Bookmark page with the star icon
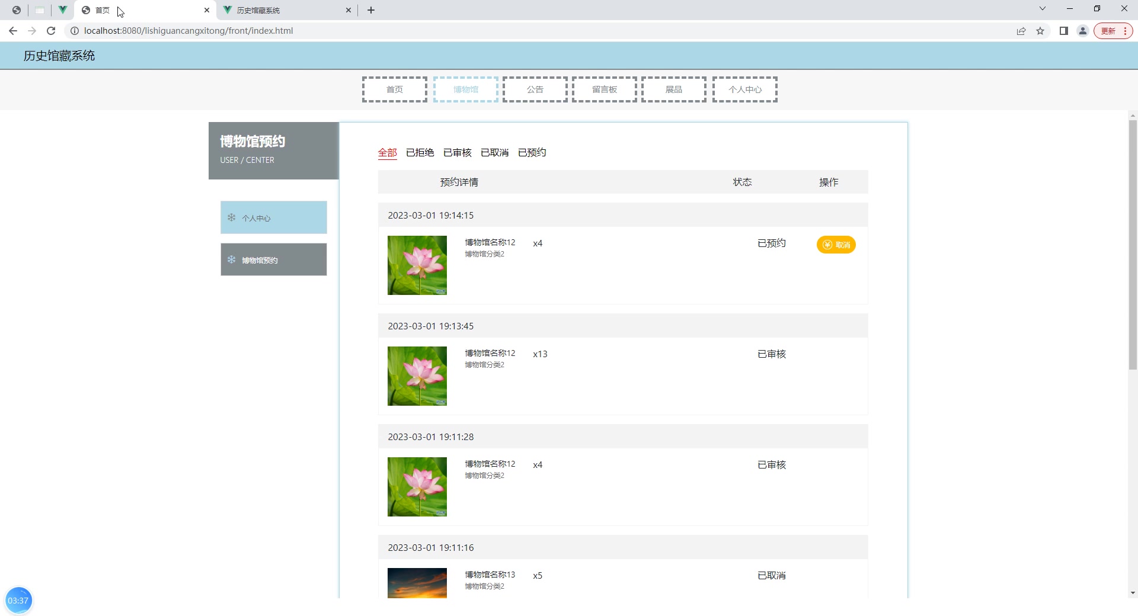Image resolution: width=1138 pixels, height=616 pixels. pyautogui.click(x=1040, y=31)
